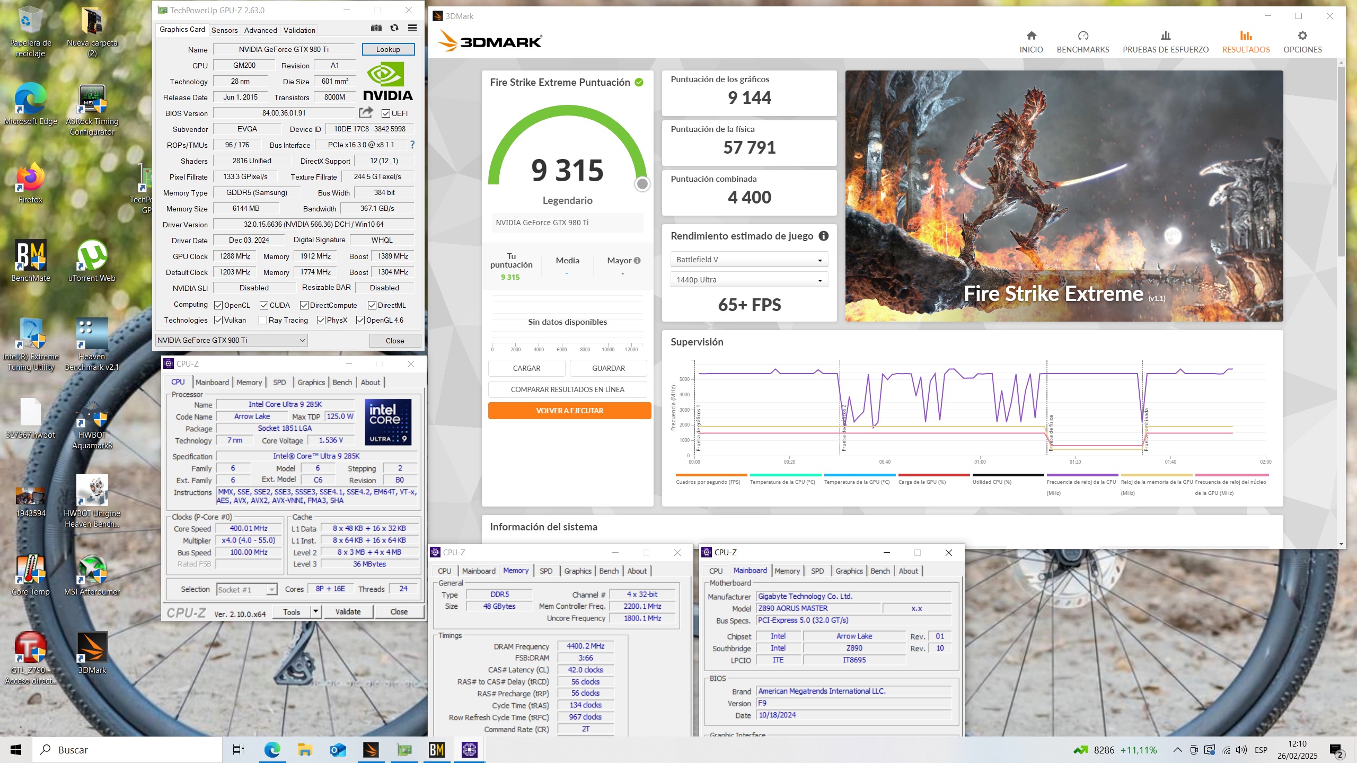The height and width of the screenshot is (763, 1357).
Task: Toggle CUDA checkbox
Action: [263, 305]
